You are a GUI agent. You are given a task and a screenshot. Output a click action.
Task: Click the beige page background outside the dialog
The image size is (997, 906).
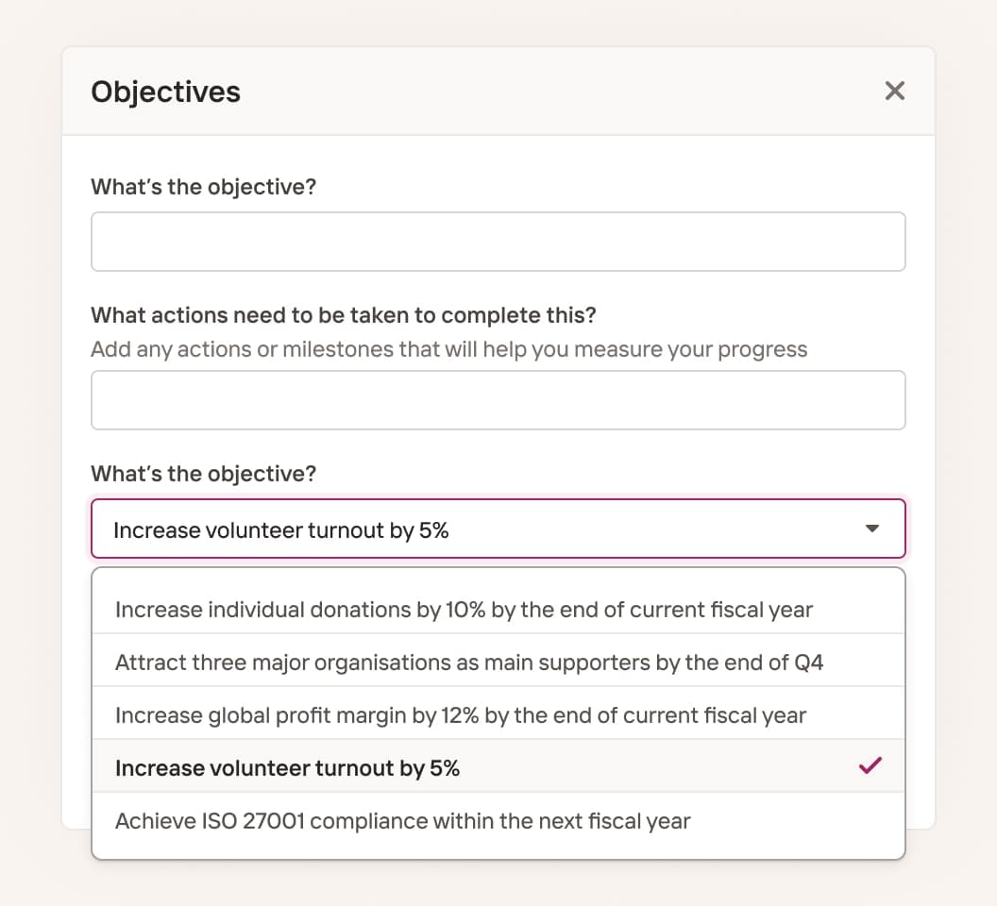[30, 445]
